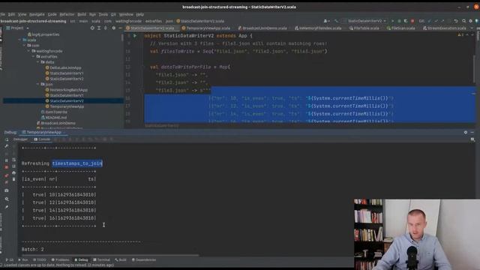Click the console horizontal scrollbar

[x=110, y=255]
